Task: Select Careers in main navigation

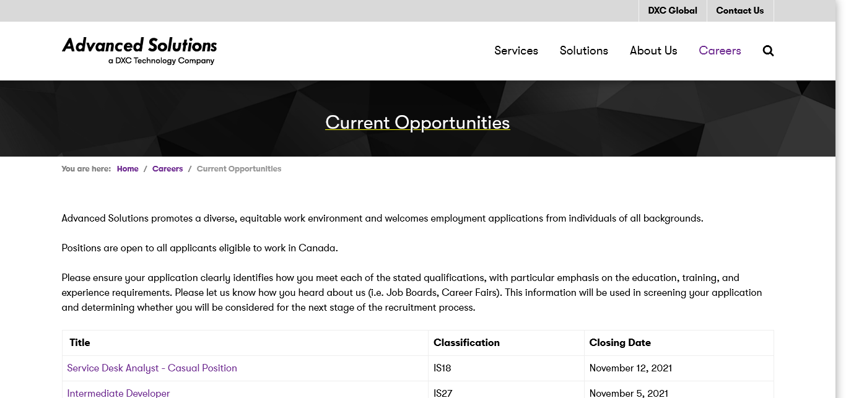Action: (x=720, y=51)
